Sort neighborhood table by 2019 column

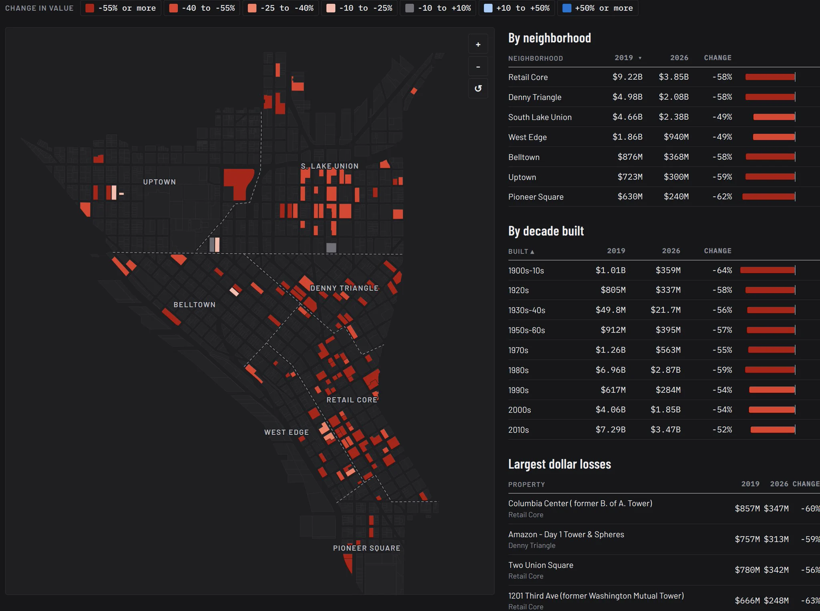point(628,58)
